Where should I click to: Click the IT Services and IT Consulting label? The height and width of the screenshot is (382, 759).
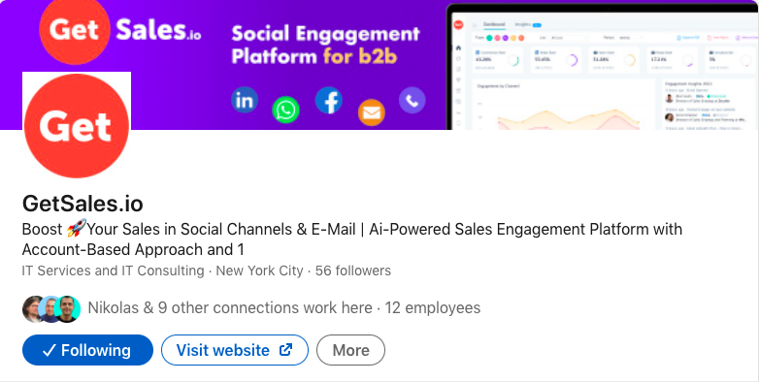pos(114,271)
